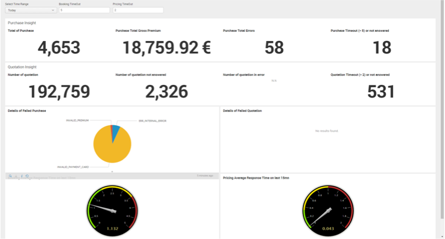Screen dimensions: 445x239
Task: Click the Booking response time gauge
Action: click(112, 211)
